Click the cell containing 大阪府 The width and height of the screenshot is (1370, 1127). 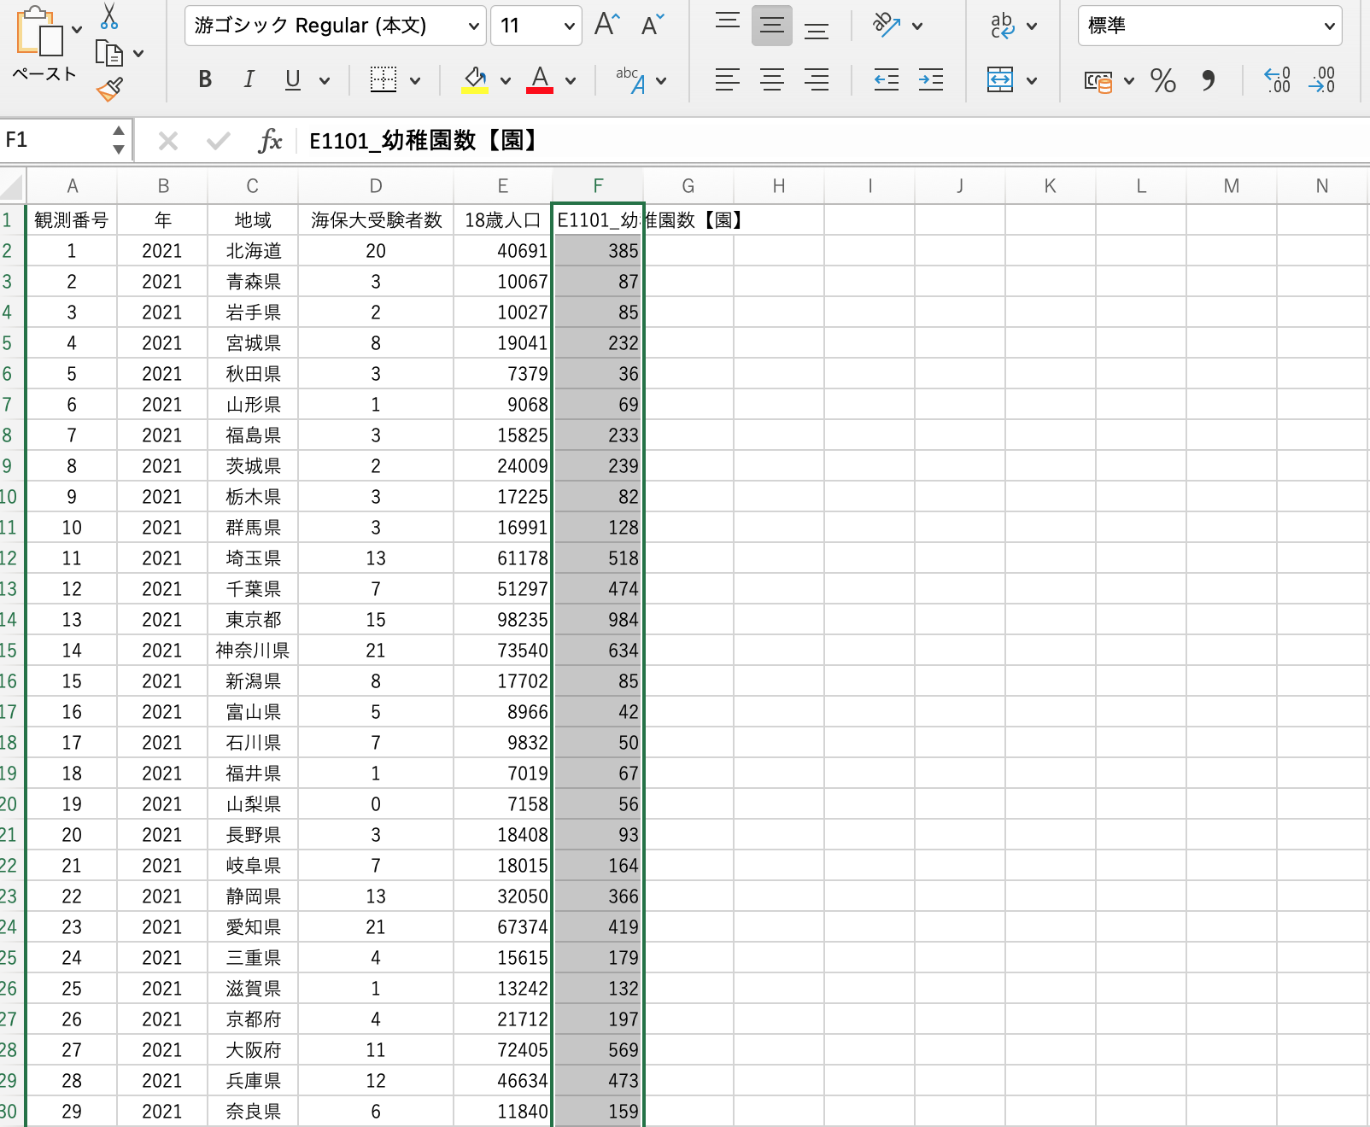(x=253, y=1050)
